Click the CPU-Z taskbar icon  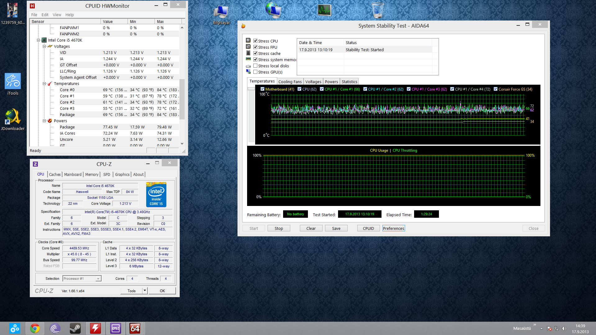pyautogui.click(x=115, y=328)
